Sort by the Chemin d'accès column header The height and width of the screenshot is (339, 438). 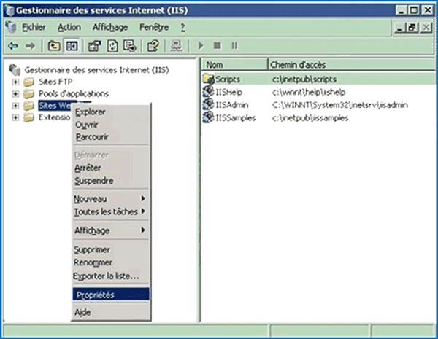[x=352, y=65]
